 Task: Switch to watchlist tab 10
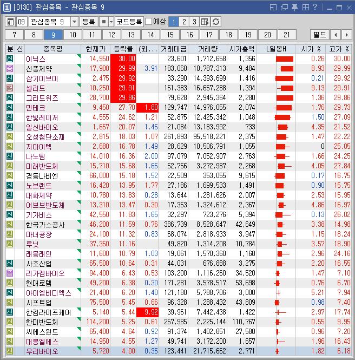(73, 35)
